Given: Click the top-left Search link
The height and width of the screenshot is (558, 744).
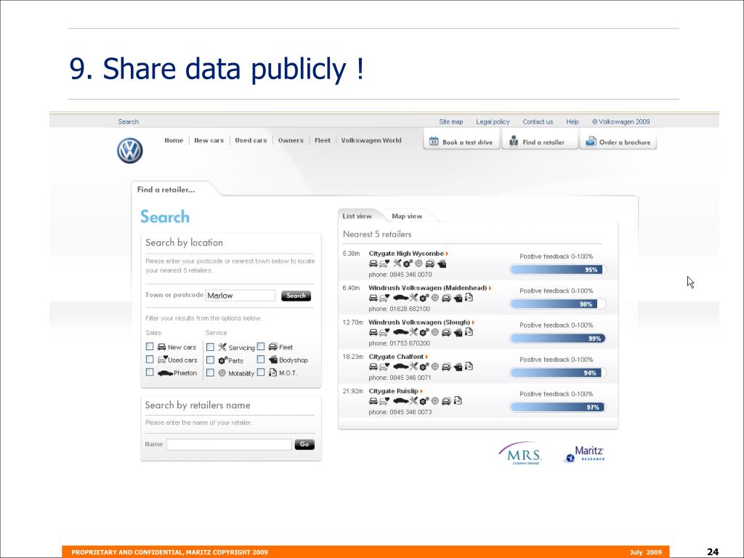Looking at the screenshot, I should pos(128,122).
